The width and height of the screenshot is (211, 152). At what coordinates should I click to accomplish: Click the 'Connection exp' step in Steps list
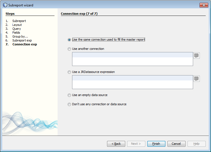click(x=25, y=44)
